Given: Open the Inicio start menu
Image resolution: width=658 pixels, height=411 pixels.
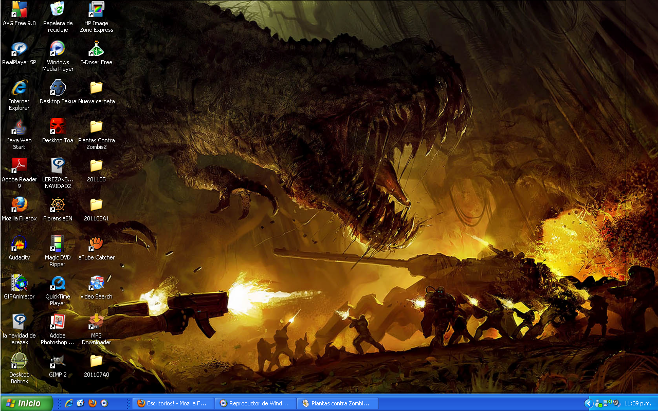Looking at the screenshot, I should click(26, 403).
